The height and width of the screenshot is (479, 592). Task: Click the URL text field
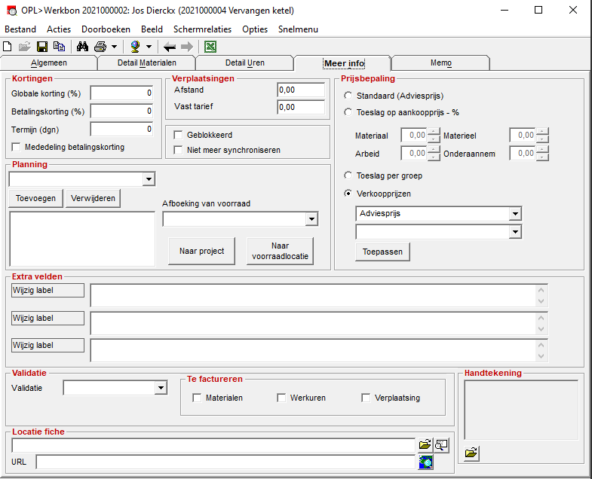[225, 462]
